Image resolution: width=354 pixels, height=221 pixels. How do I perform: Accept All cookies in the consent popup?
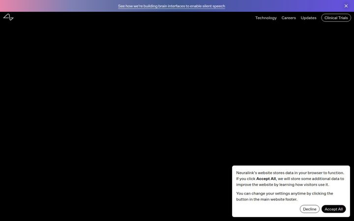pos(333,209)
